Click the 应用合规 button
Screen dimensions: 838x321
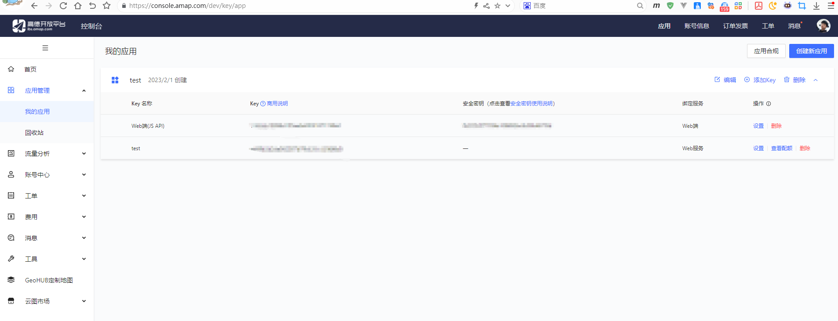click(x=766, y=51)
